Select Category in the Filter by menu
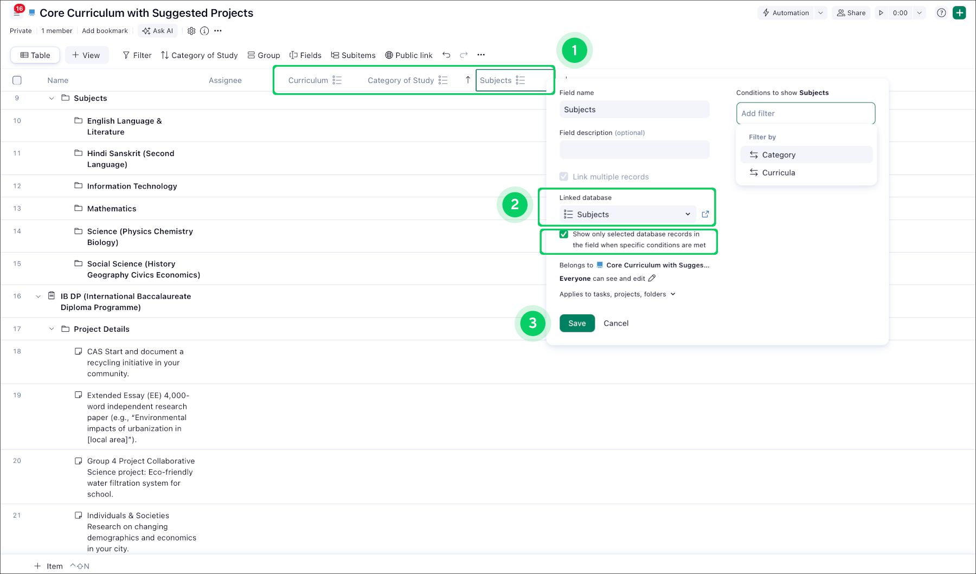 [779, 154]
